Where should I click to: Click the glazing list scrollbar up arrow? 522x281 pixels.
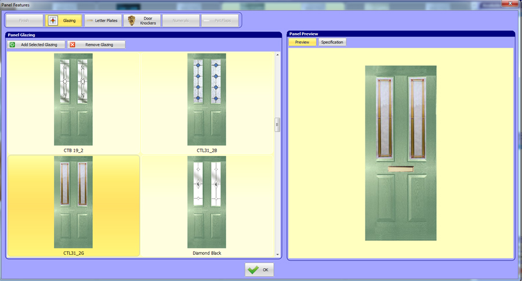[x=277, y=55]
